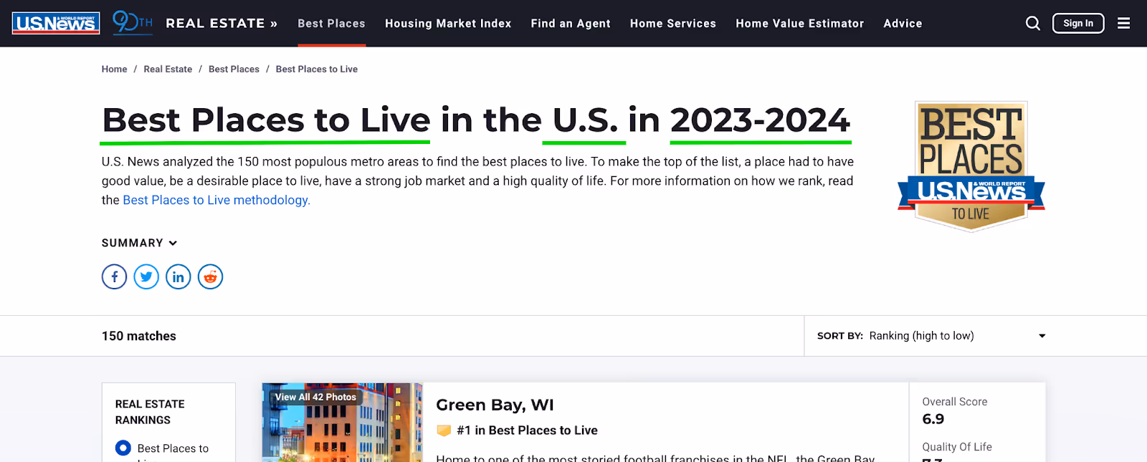Go to the Best Places tab

pyautogui.click(x=331, y=24)
